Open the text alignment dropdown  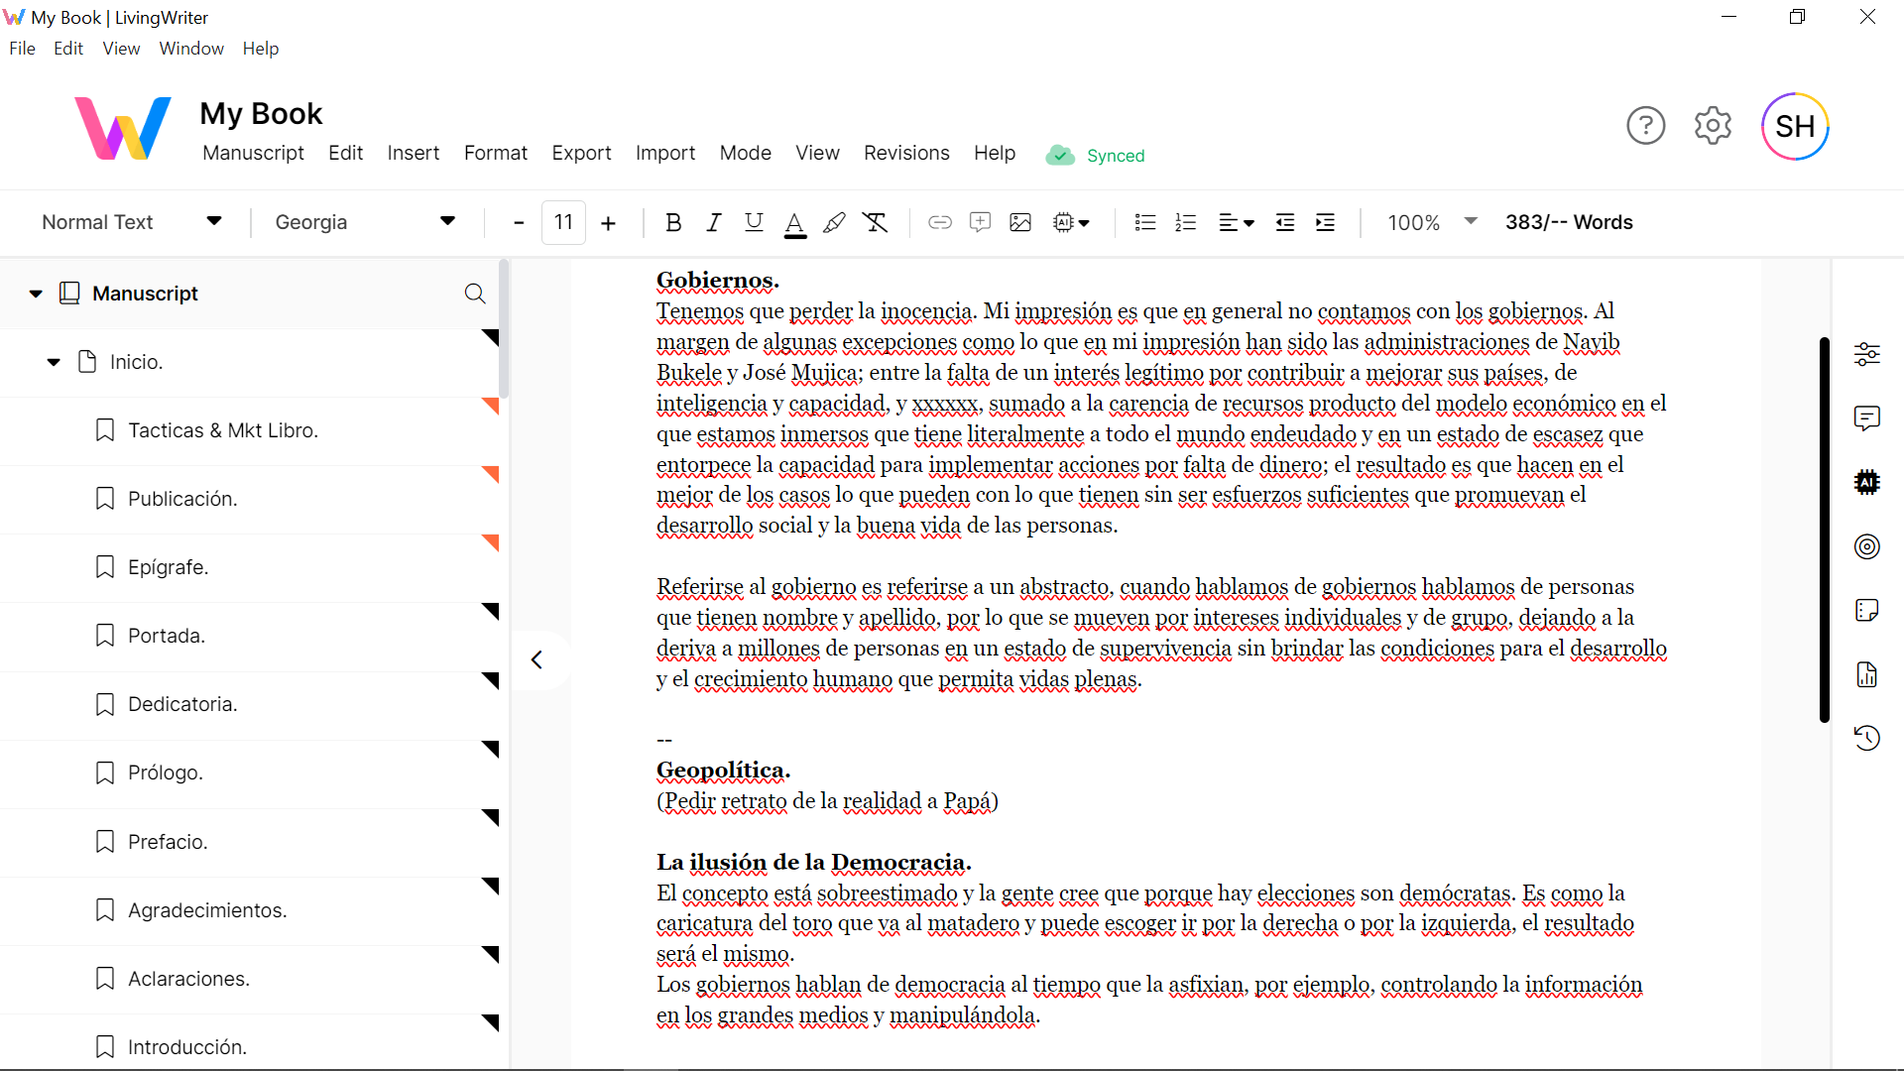(1236, 222)
